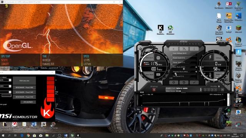Open notification center on taskbar
The image size is (246, 138).
(x=242, y=135)
